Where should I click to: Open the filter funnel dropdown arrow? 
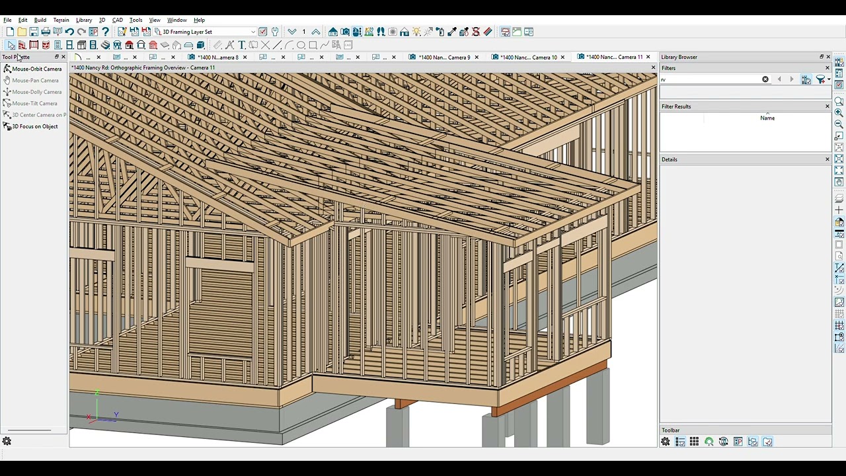(829, 79)
